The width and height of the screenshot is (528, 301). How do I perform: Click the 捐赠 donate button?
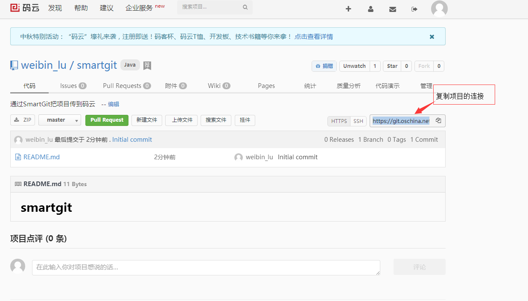324,66
